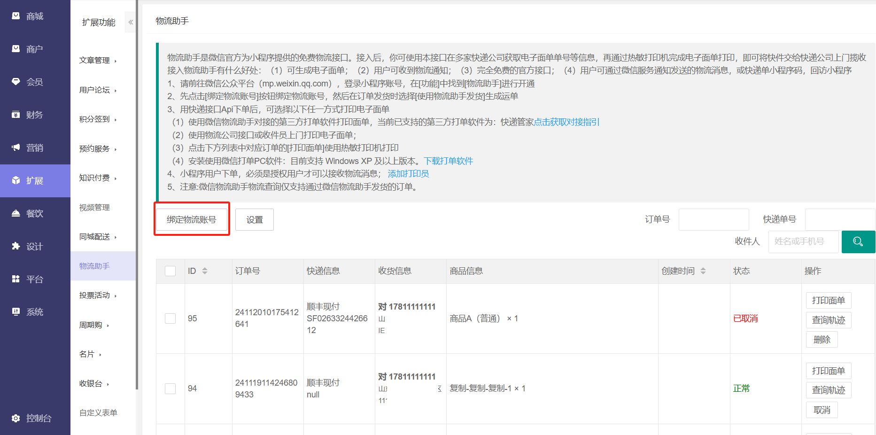Open 控制台 gear icon at bottom
Viewport: 876px width, 435px height.
click(x=16, y=418)
